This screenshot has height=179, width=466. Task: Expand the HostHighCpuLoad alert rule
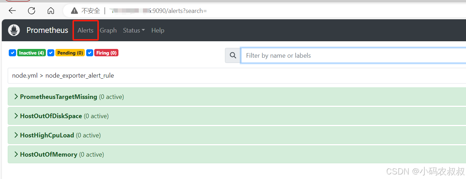(x=237, y=135)
